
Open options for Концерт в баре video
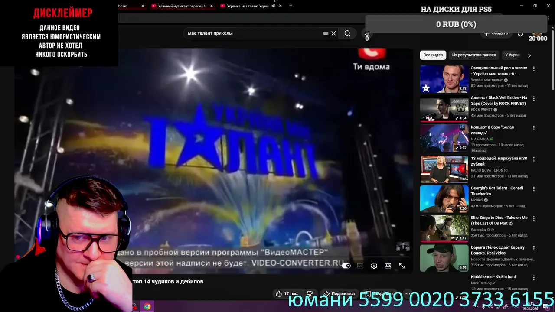(534, 128)
